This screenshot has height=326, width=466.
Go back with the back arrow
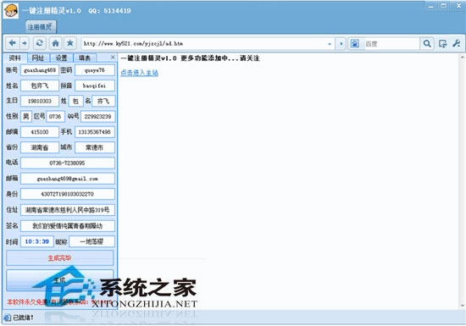[13, 43]
